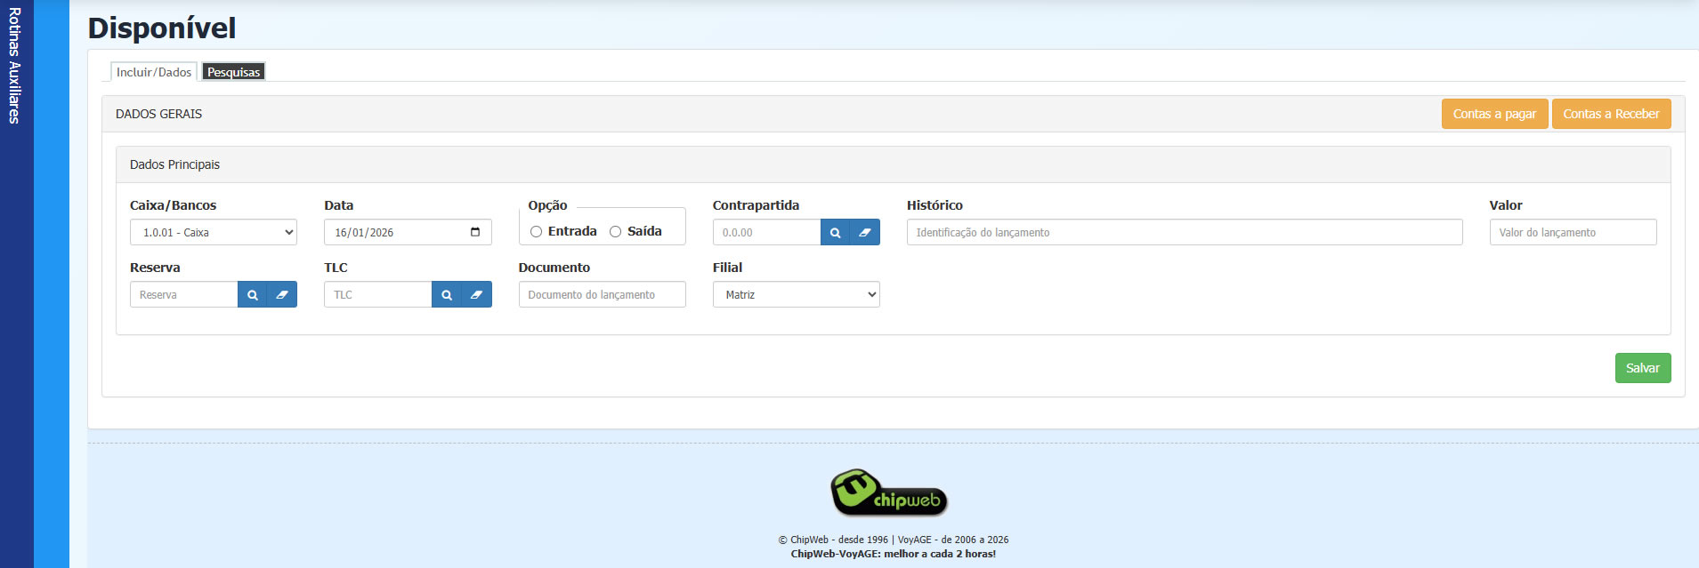Image resolution: width=1699 pixels, height=568 pixels.
Task: Click the ChipWeb logo in footer
Action: point(889,493)
